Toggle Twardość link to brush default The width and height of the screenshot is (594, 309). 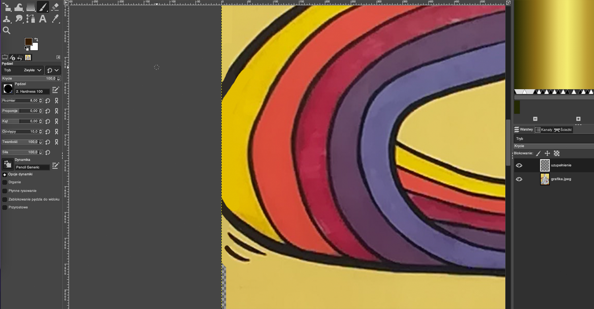click(x=57, y=142)
